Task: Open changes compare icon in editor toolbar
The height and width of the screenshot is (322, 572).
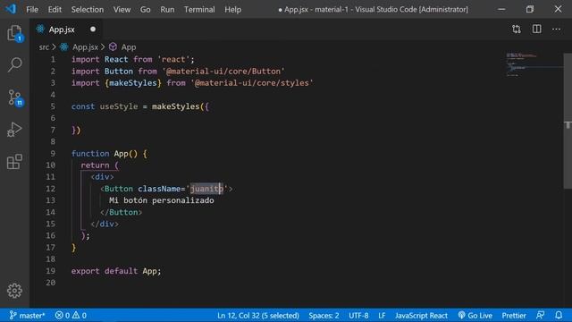Action: coord(517,30)
